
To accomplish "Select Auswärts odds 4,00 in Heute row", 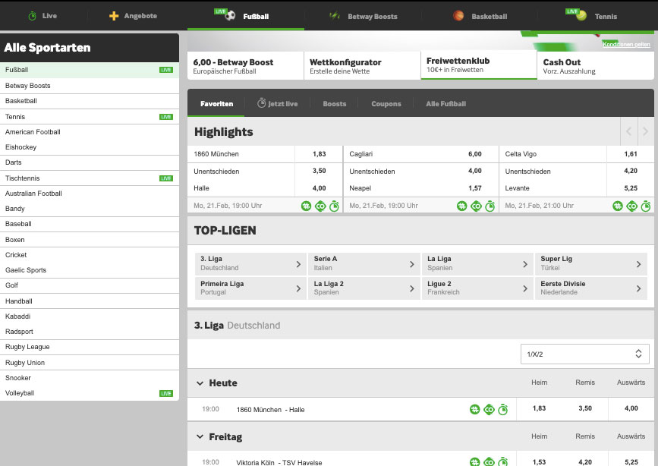I will click(631, 408).
